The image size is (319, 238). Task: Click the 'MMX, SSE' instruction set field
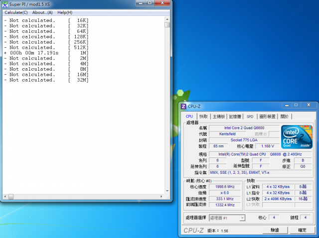[260, 173]
